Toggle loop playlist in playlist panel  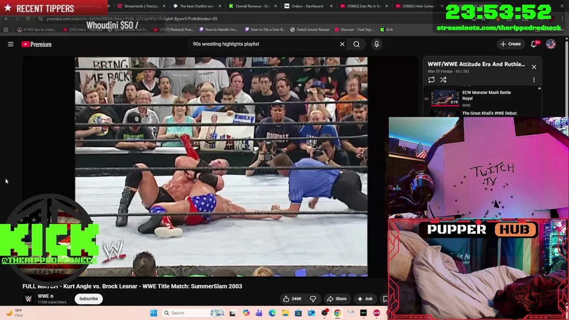coord(431,80)
